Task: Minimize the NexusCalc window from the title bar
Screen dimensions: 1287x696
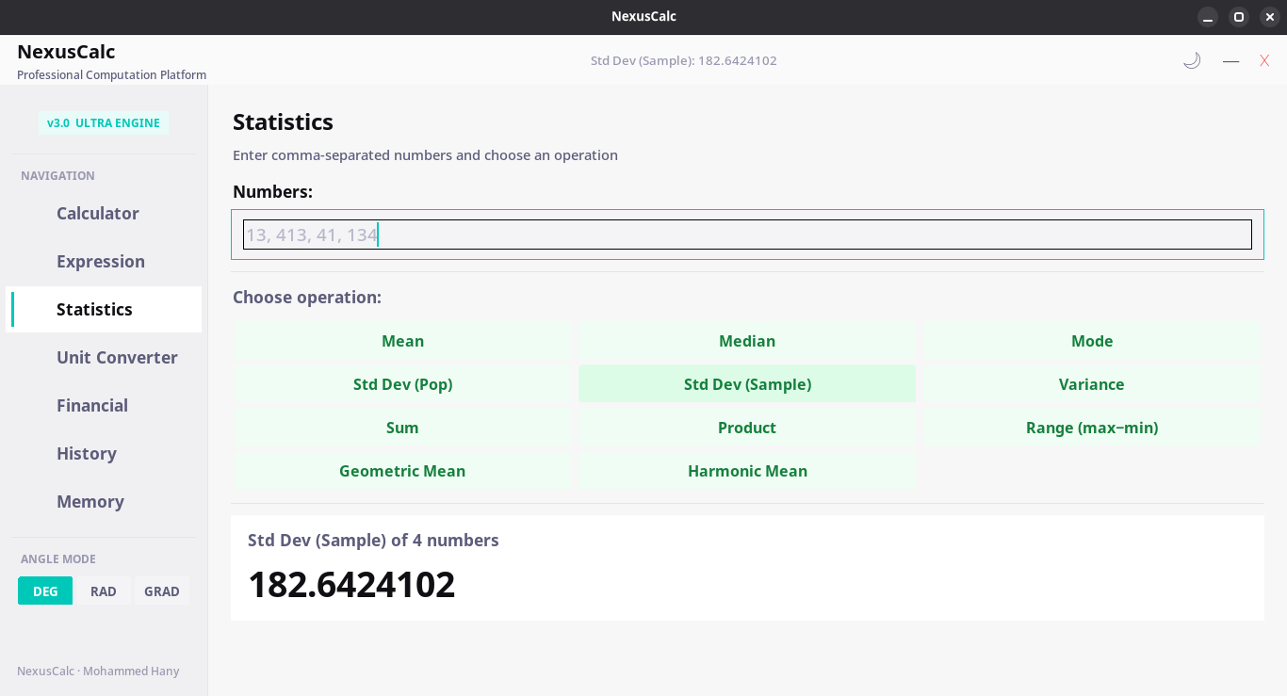Action: (1208, 17)
